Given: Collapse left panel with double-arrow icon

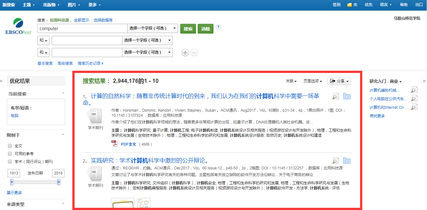Looking at the screenshot, I should 2,81.
